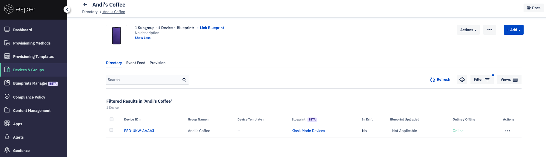Click the esper logo
The image size is (546, 157).
(x=20, y=9)
